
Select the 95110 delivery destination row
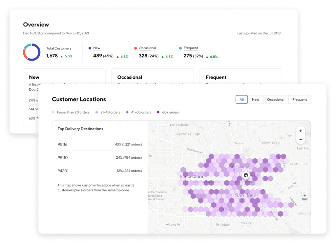tap(100, 157)
